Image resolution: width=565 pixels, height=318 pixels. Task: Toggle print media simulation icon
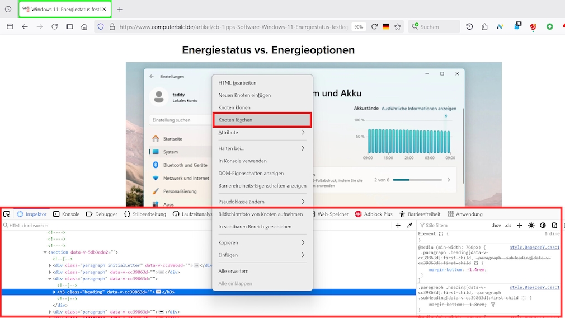[554, 225]
